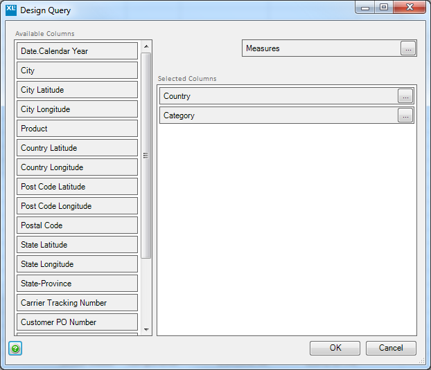This screenshot has height=370, width=431.
Task: Open help with the green question icon
Action: point(15,349)
